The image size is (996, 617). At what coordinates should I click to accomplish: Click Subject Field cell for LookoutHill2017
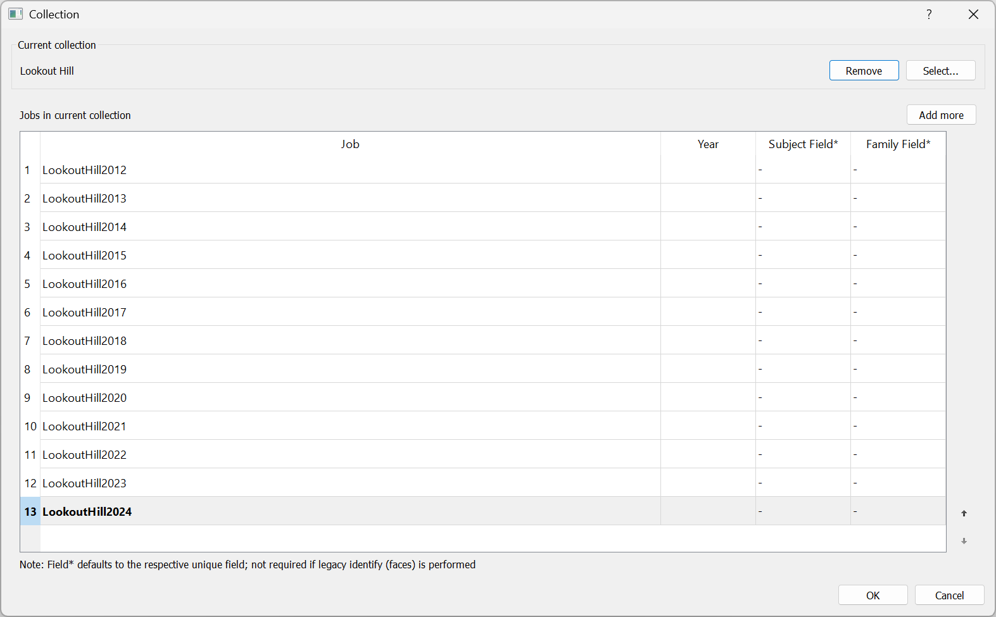803,312
